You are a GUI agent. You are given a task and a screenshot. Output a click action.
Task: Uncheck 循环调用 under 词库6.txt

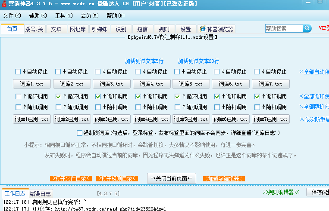[x=217, y=96]
